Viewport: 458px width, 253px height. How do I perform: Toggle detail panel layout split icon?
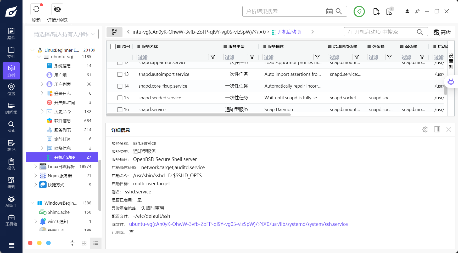[437, 129]
